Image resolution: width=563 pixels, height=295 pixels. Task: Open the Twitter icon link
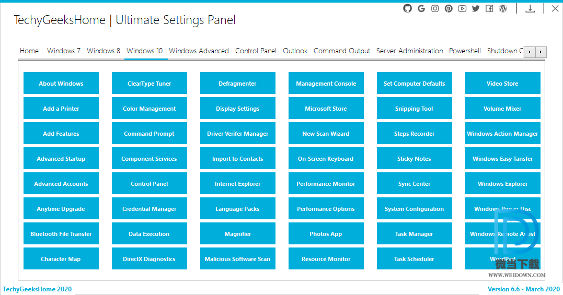(476, 8)
